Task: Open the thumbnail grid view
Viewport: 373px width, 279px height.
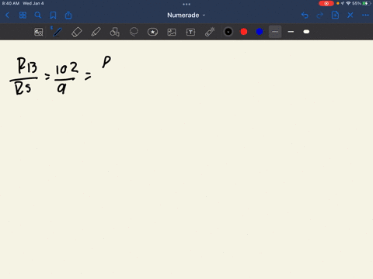Action: coord(23,15)
